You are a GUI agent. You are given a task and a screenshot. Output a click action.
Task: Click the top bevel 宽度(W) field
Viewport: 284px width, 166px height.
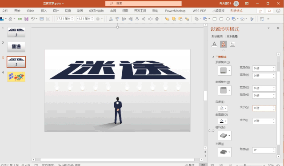point(264,69)
